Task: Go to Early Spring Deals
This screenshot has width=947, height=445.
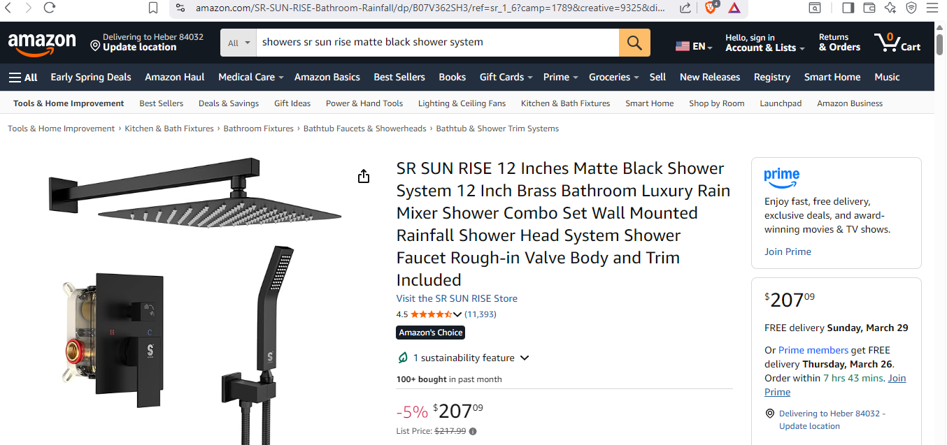Action: [x=91, y=78]
